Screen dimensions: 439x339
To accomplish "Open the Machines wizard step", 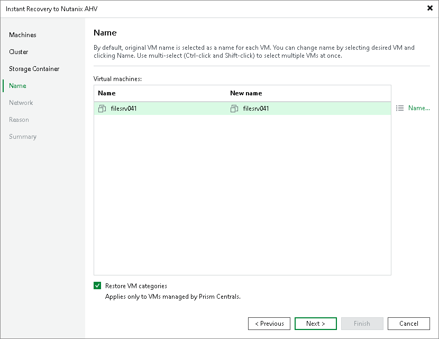I will (23, 35).
